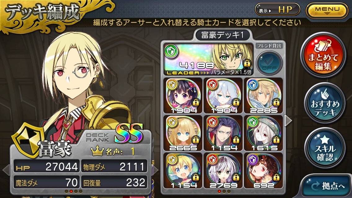Select black-haired yellow-attribute knight card 1904

[183, 96]
